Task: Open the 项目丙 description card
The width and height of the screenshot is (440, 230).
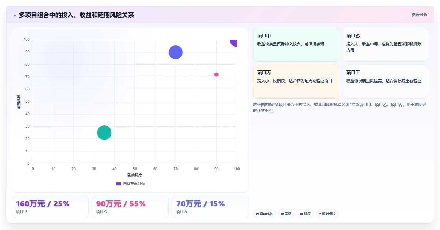Action: (296, 82)
